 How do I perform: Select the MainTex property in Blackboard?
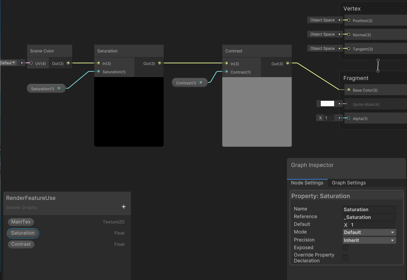coord(21,222)
